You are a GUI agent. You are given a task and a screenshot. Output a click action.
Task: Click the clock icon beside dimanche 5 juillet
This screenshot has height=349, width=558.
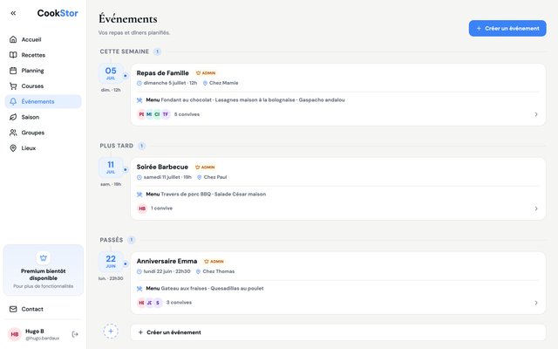click(139, 83)
